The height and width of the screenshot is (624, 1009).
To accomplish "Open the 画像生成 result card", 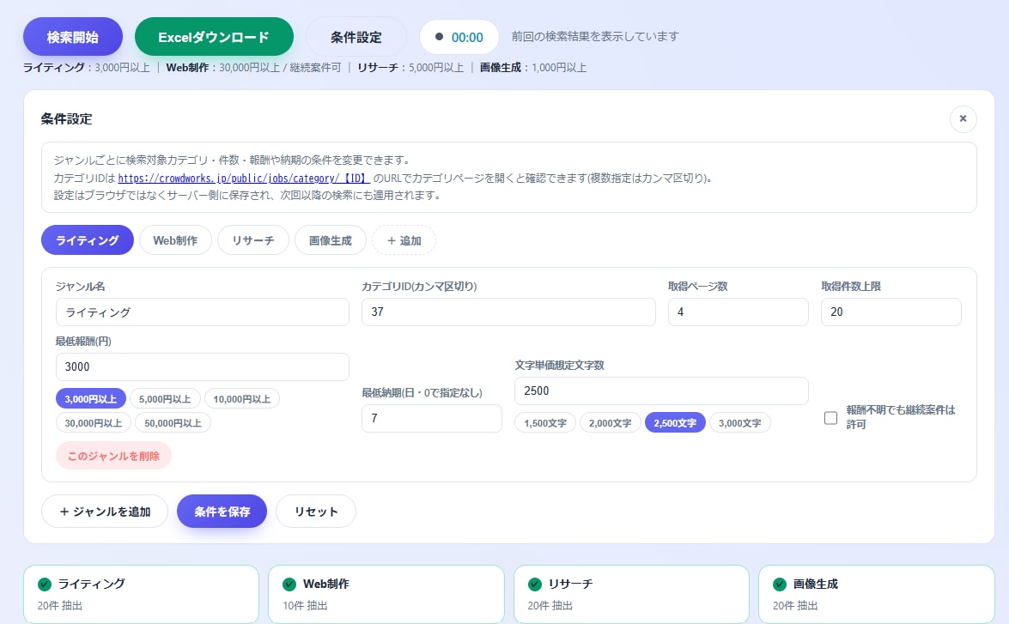I will (877, 595).
